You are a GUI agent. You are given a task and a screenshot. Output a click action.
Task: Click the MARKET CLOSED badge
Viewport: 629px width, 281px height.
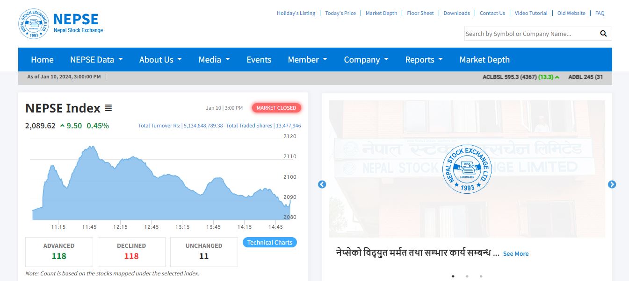point(276,108)
